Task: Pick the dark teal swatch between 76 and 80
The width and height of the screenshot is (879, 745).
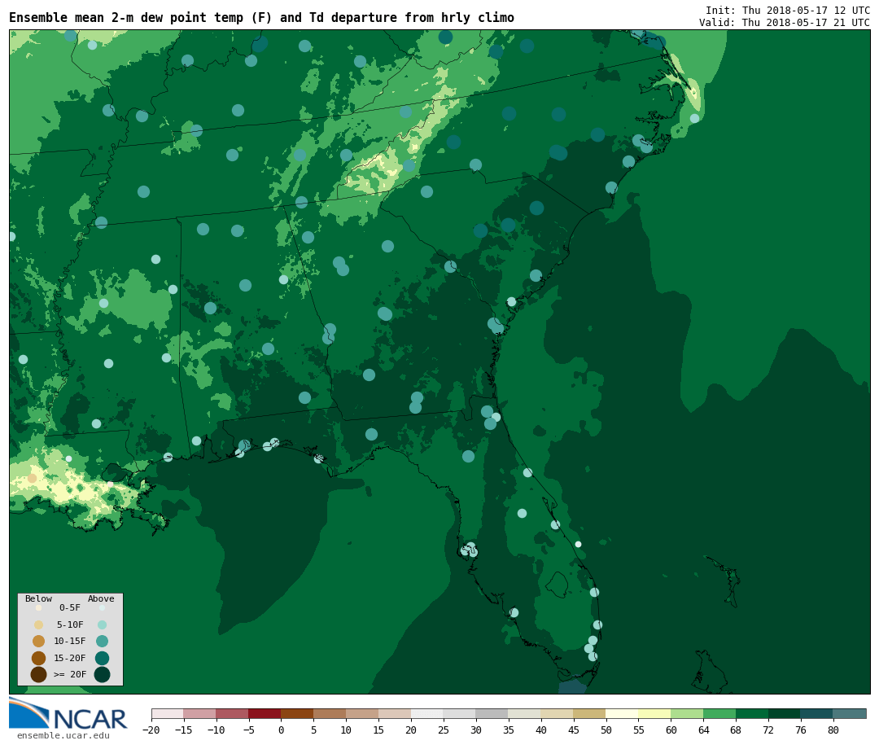Action: 818,713
